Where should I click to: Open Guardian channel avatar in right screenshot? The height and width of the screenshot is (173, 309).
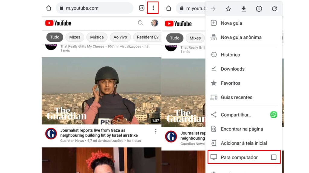171,137
